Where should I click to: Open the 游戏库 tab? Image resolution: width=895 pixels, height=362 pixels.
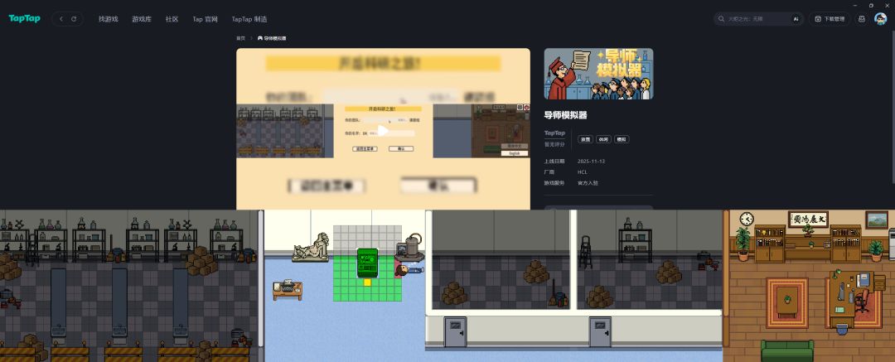click(x=142, y=19)
